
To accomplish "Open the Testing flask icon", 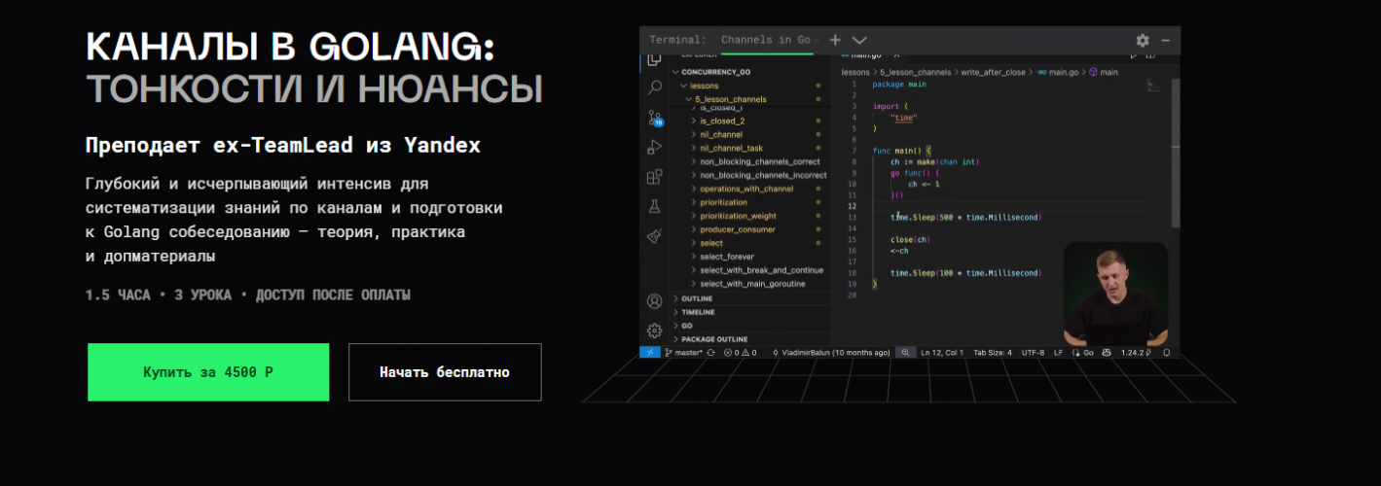I will click(x=654, y=207).
